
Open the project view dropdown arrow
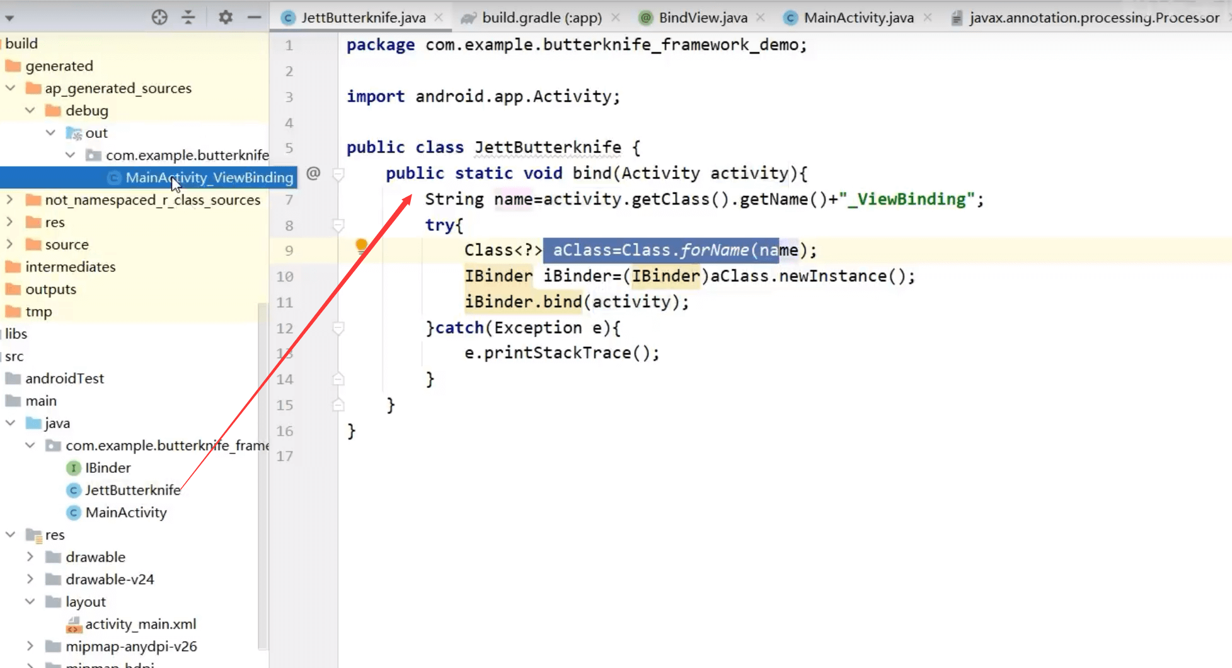click(x=9, y=18)
